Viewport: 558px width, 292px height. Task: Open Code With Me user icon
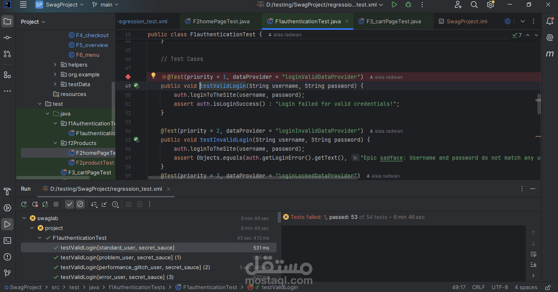coord(458,5)
